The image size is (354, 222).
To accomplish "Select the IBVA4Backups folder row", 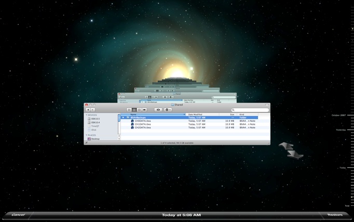I will [189, 117].
